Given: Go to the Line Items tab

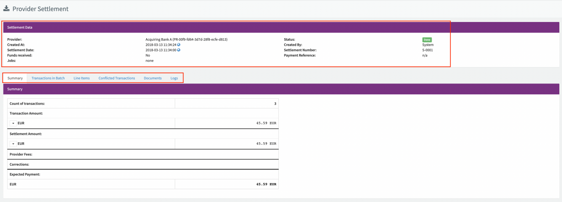Looking at the screenshot, I should coord(81,78).
